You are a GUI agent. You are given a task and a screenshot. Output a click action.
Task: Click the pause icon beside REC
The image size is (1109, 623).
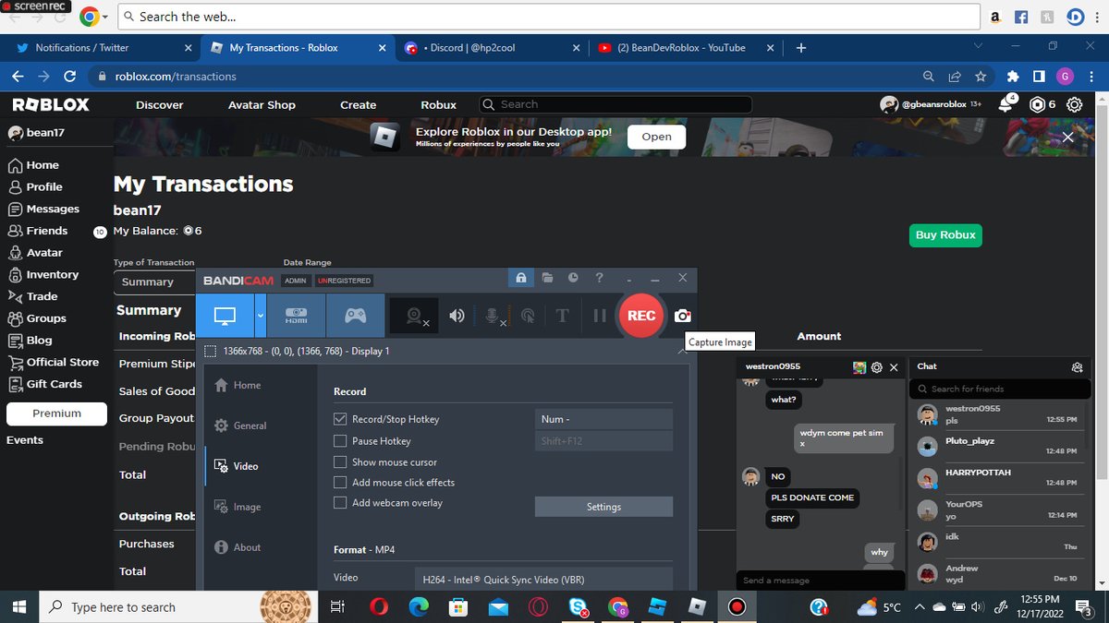pyautogui.click(x=599, y=316)
